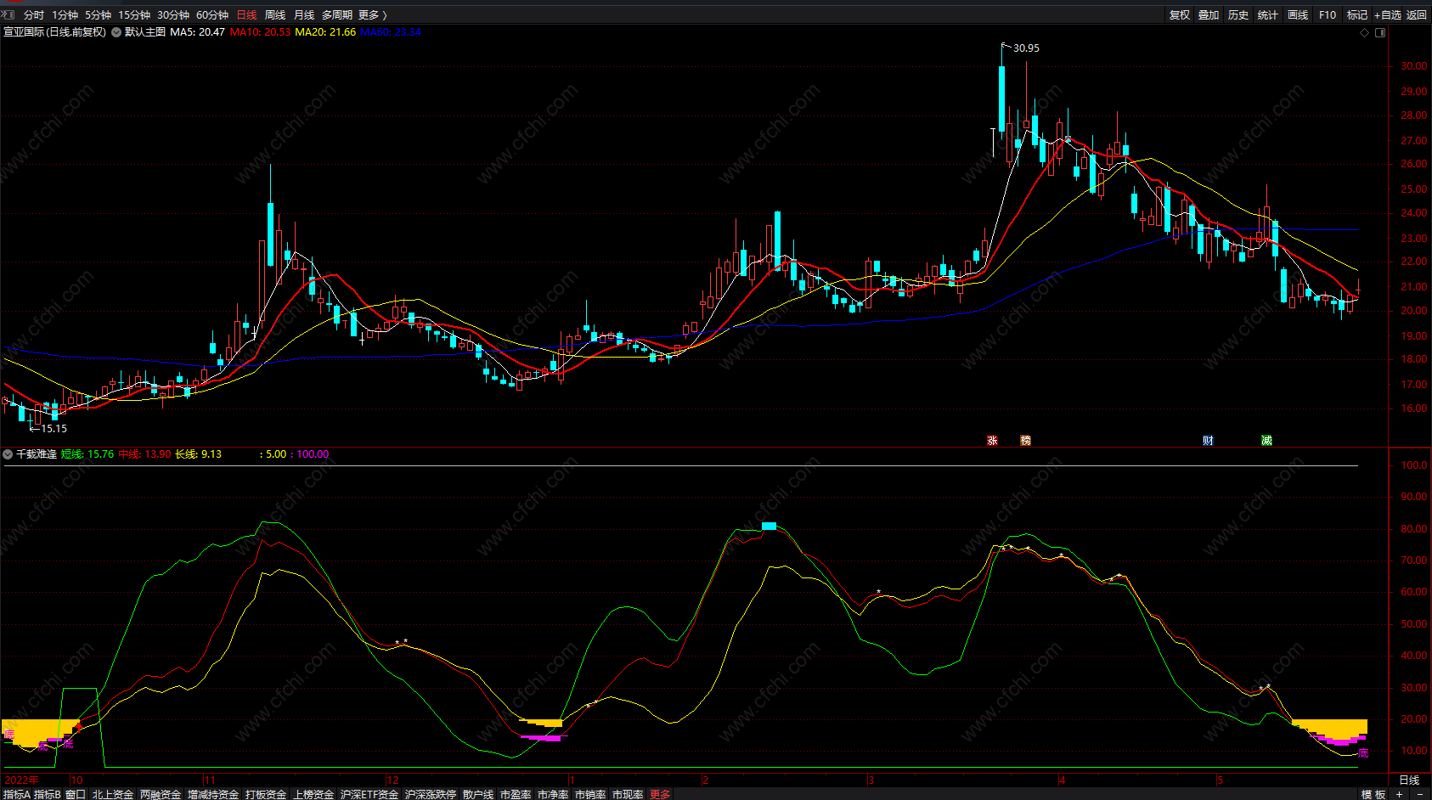The image size is (1432, 800).
Task: Open the 千载难逢 sub-indicator dropdown arrow
Action: [x=8, y=454]
